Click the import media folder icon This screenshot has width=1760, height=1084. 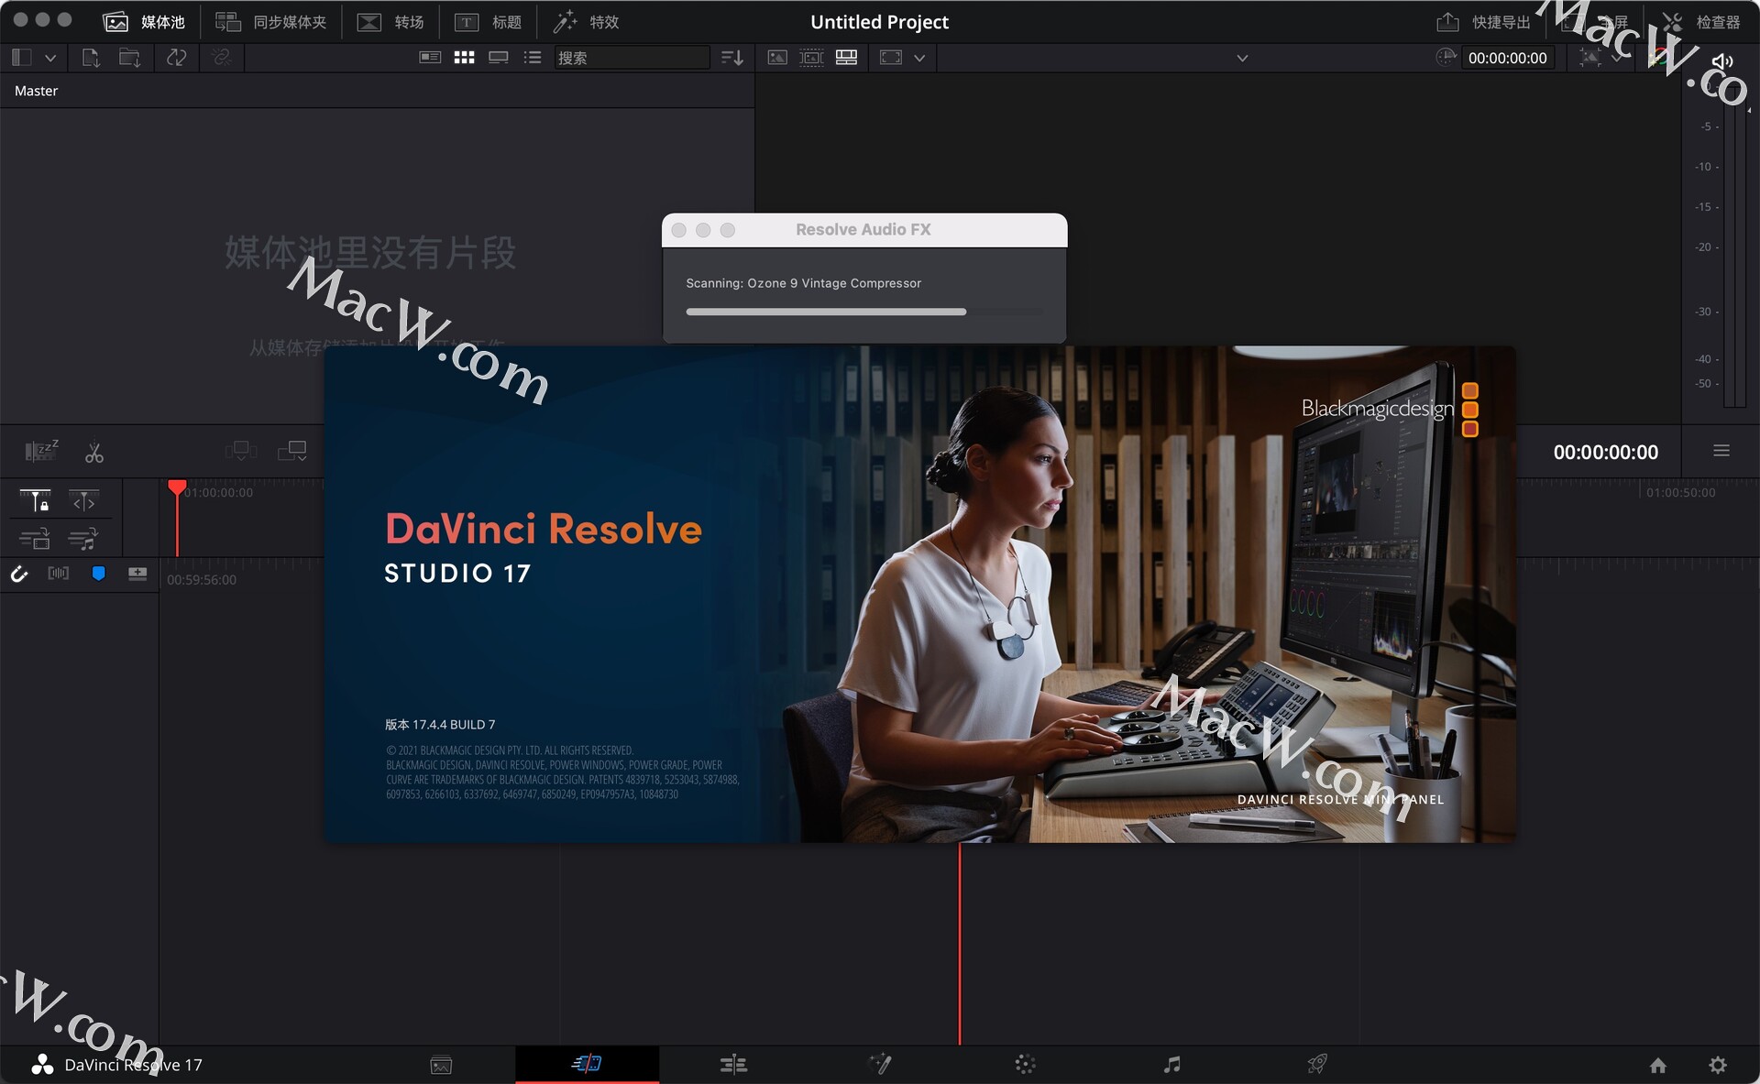point(129,58)
